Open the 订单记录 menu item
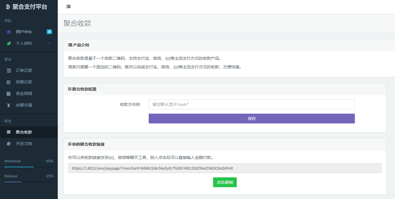 pyautogui.click(x=24, y=71)
